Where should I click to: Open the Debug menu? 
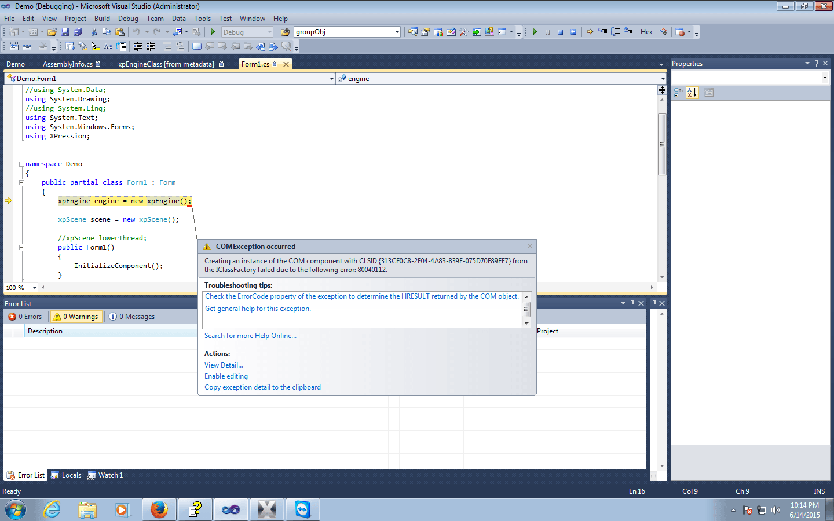[x=128, y=19]
